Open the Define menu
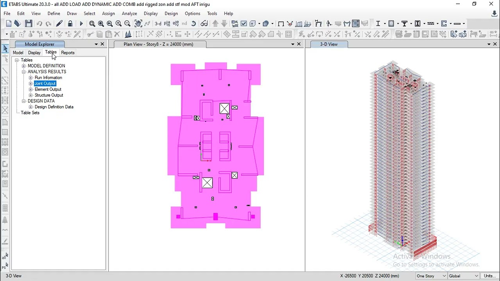This screenshot has width=500, height=281. (x=54, y=13)
